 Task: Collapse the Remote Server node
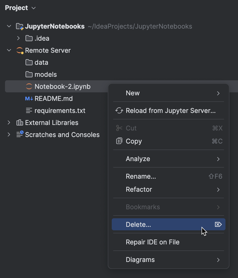coord(9,50)
